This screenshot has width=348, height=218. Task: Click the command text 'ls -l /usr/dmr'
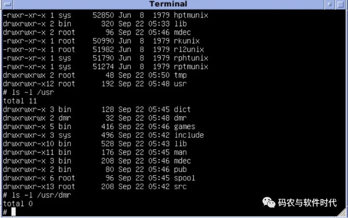click(x=41, y=195)
